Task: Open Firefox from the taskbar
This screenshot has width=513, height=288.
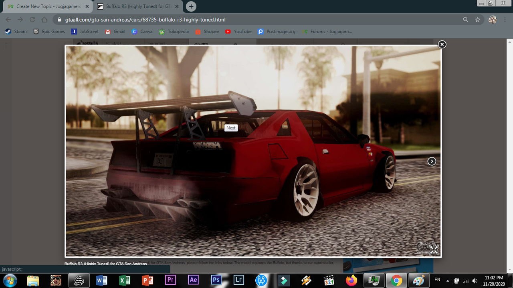Action: coord(351,280)
